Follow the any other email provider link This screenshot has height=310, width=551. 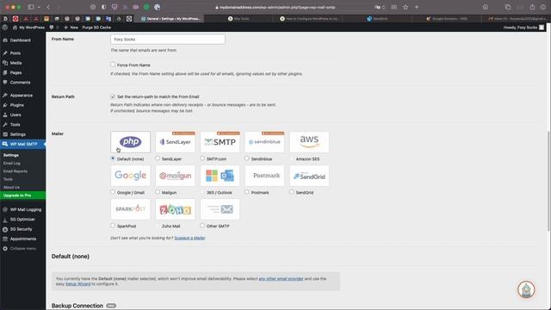[x=282, y=278]
